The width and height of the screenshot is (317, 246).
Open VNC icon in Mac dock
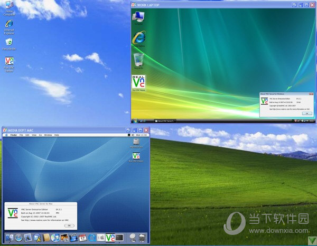(x=110, y=238)
